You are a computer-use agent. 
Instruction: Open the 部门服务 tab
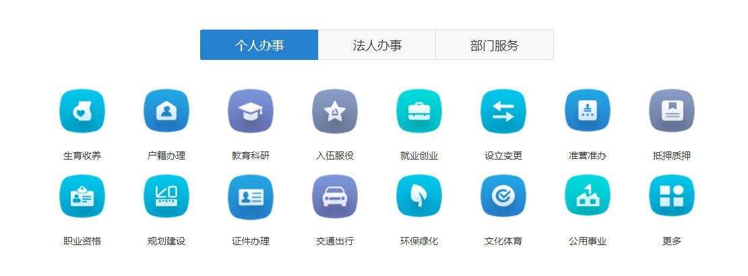click(495, 45)
